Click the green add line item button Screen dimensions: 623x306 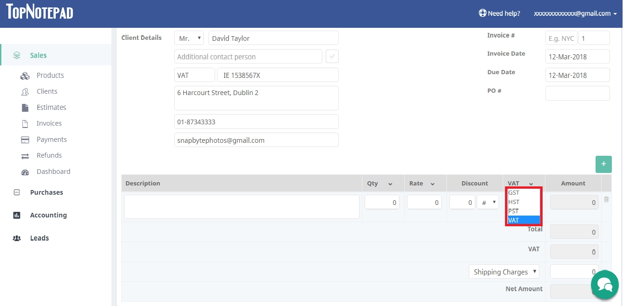(x=603, y=164)
